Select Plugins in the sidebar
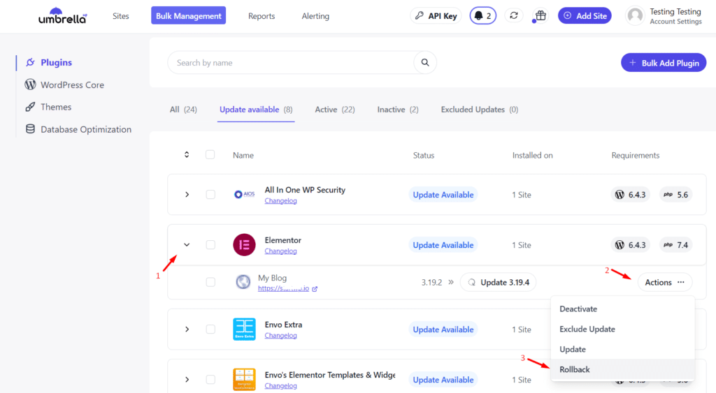Viewport: 716px width, 393px height. pyautogui.click(x=56, y=62)
